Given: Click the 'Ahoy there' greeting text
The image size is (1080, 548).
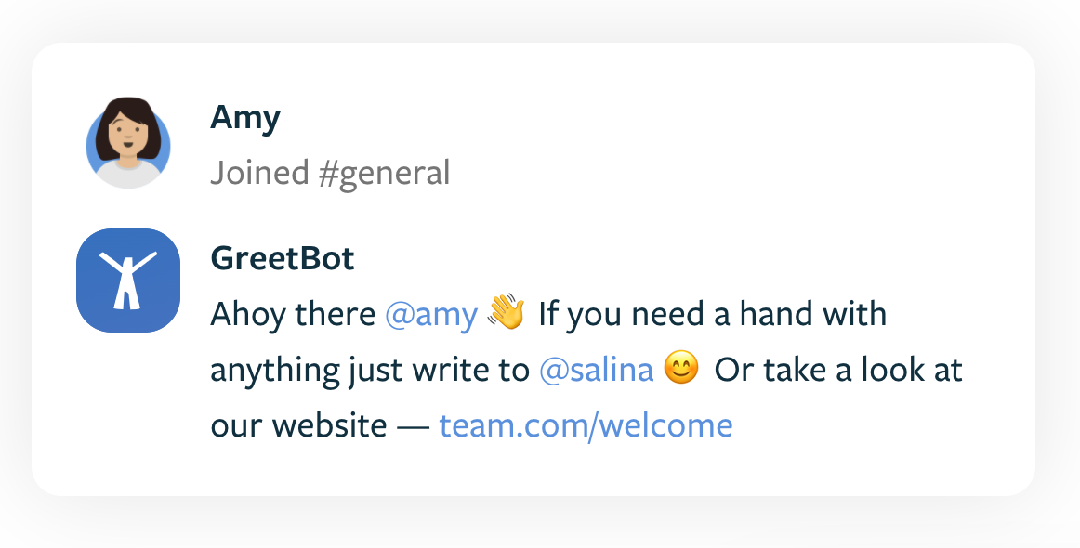Looking at the screenshot, I should coord(293,314).
